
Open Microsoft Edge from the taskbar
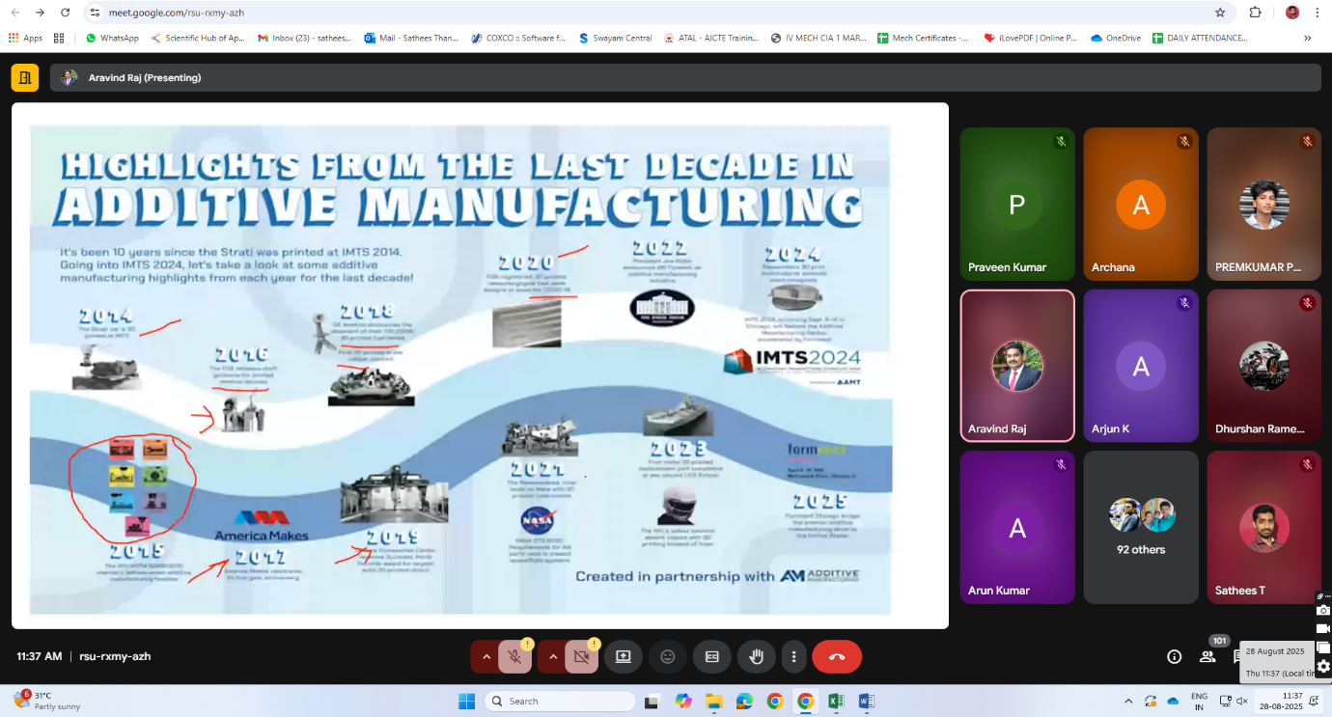[744, 701]
